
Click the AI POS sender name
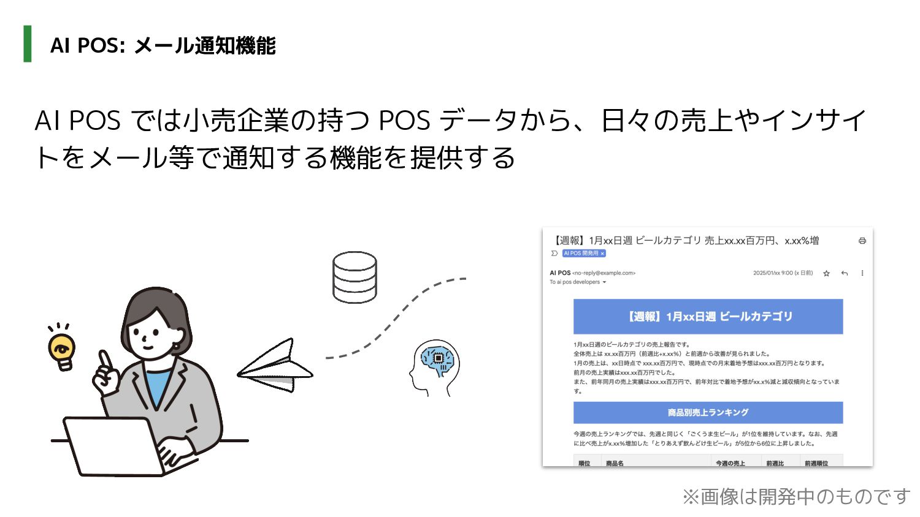pyautogui.click(x=560, y=273)
